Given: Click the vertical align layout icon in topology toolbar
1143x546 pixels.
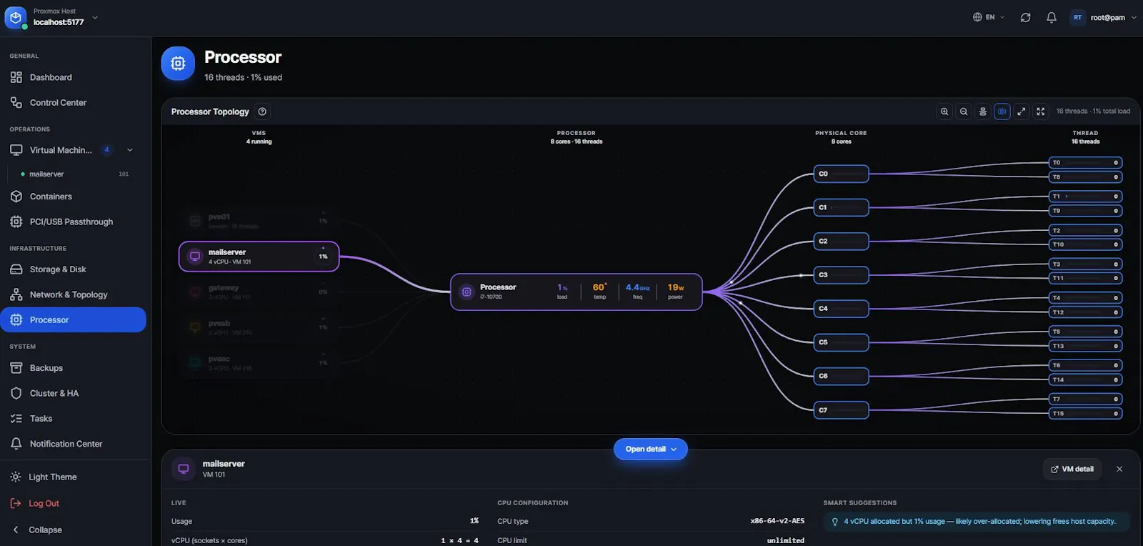Looking at the screenshot, I should tap(983, 111).
